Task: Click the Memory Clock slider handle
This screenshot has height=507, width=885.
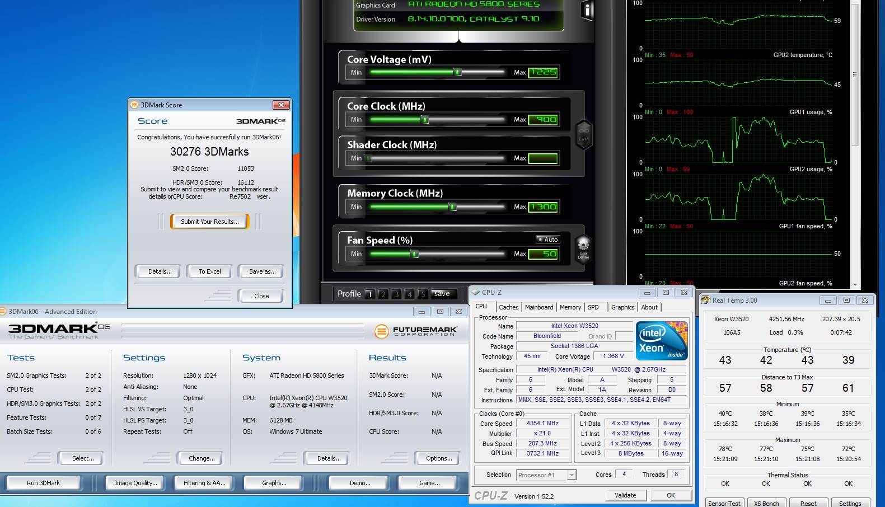Action: coord(453,207)
